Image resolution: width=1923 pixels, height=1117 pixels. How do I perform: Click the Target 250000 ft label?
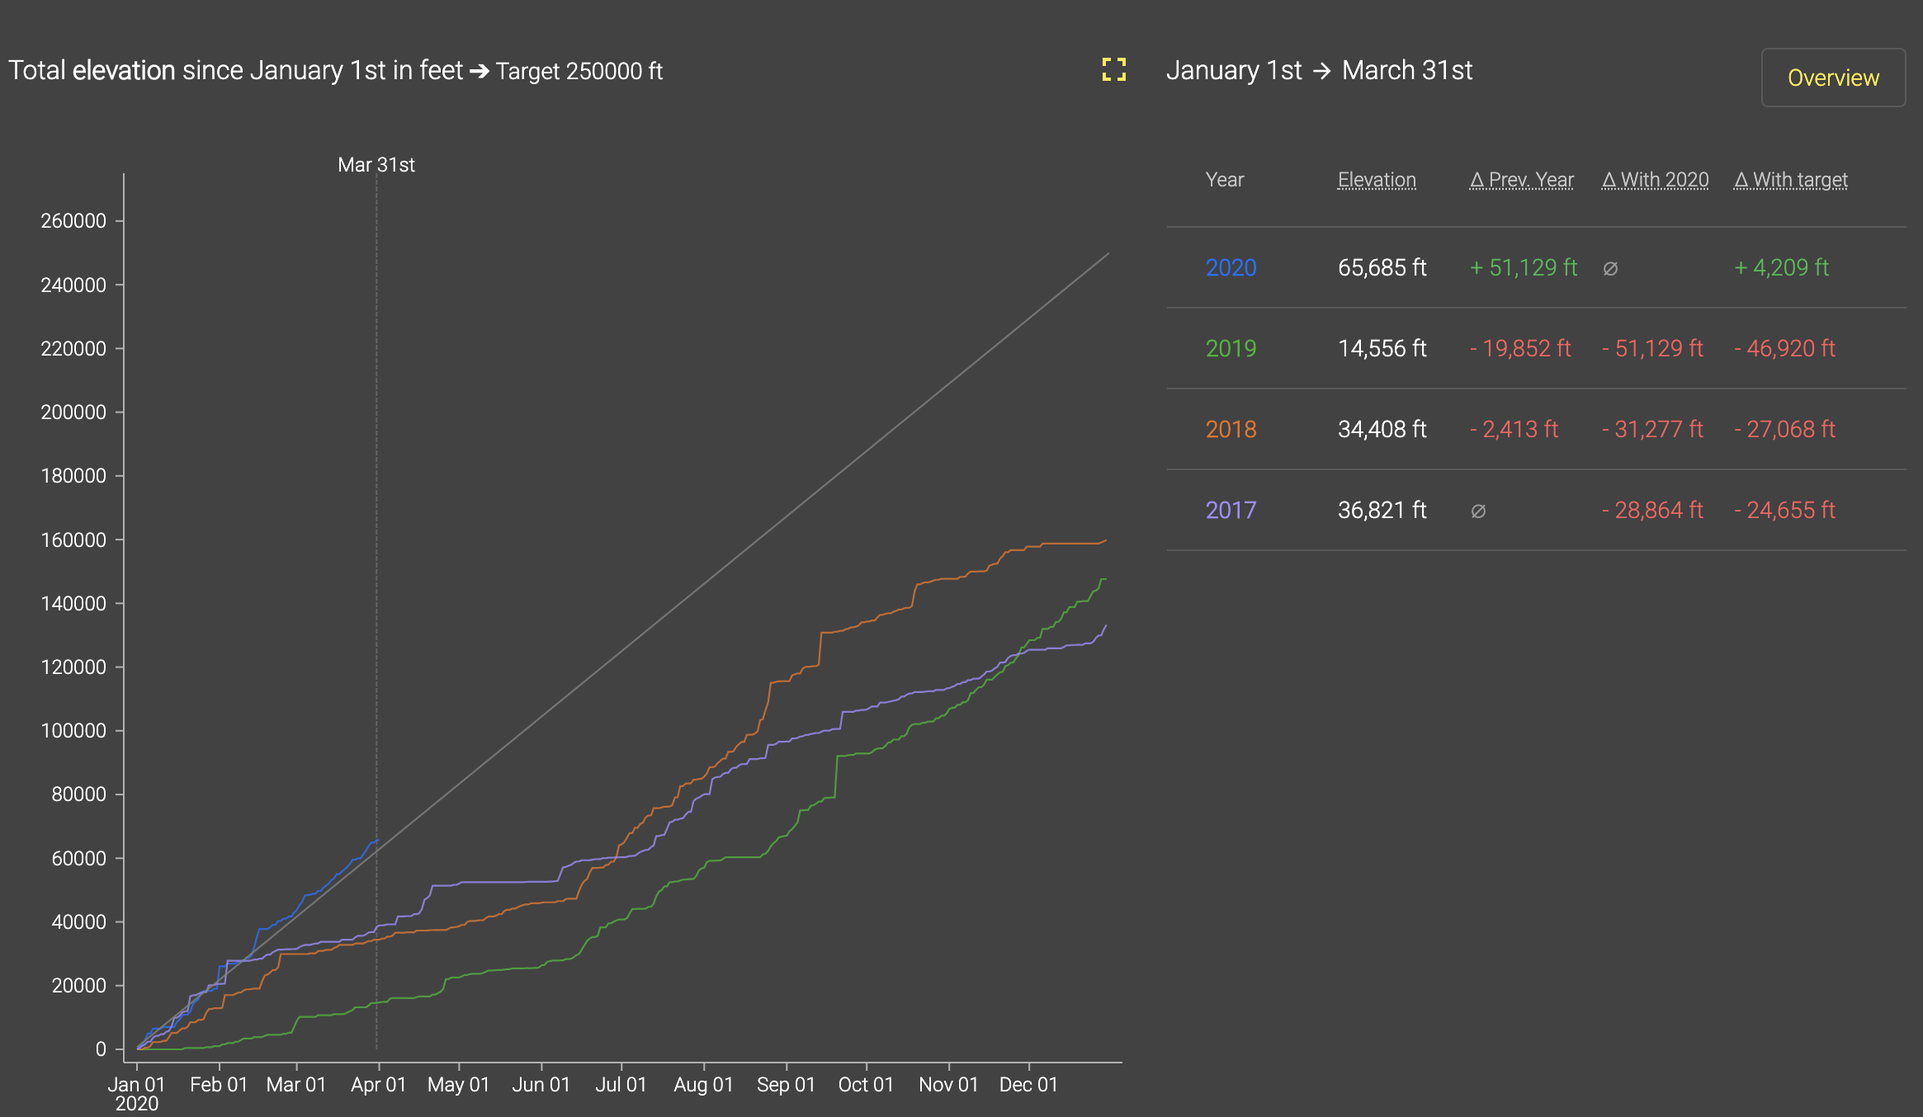click(579, 72)
